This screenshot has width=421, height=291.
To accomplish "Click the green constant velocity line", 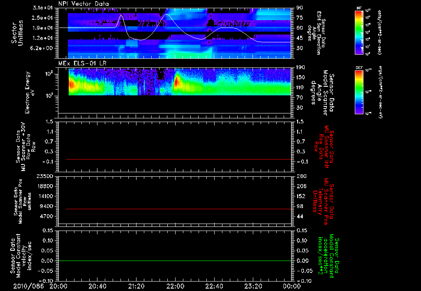I will click(175, 261).
